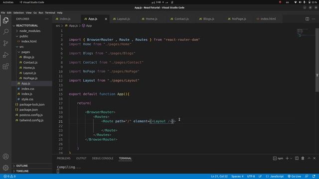
Task: Open the PROBLEMS panel tab
Action: (x=64, y=158)
